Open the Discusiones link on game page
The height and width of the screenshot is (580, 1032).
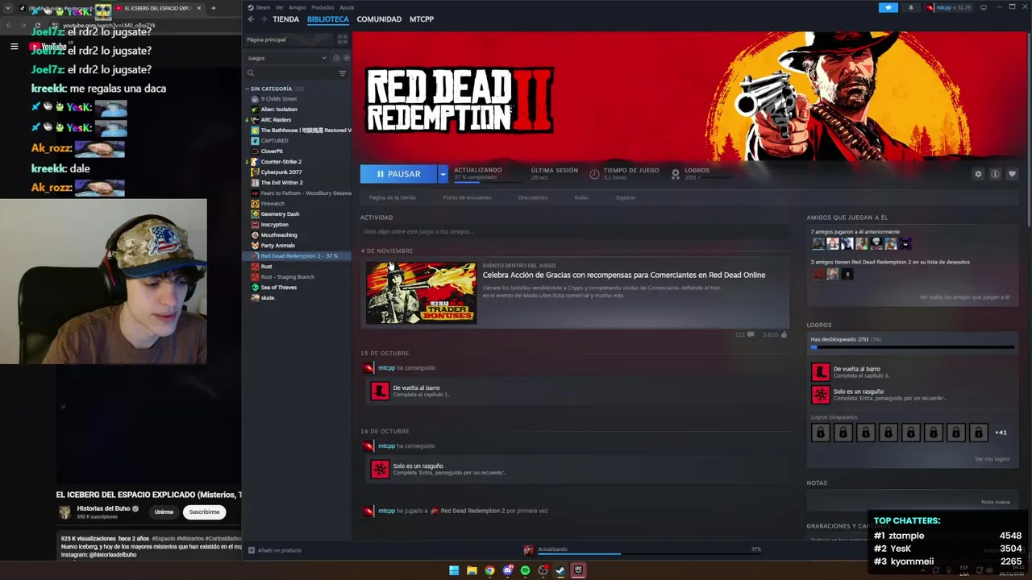coord(533,197)
